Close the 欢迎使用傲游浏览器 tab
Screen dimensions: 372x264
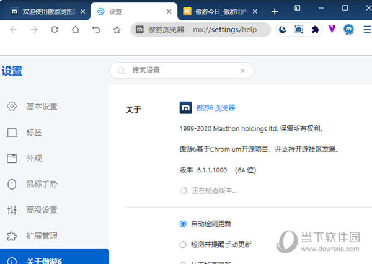click(82, 11)
